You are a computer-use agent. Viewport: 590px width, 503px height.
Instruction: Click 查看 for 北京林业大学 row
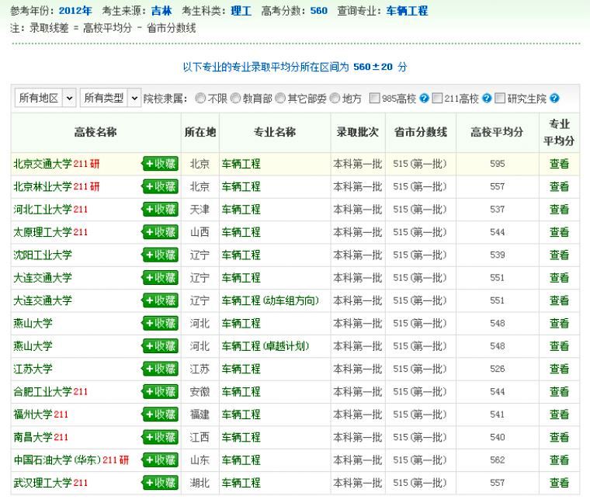[559, 186]
